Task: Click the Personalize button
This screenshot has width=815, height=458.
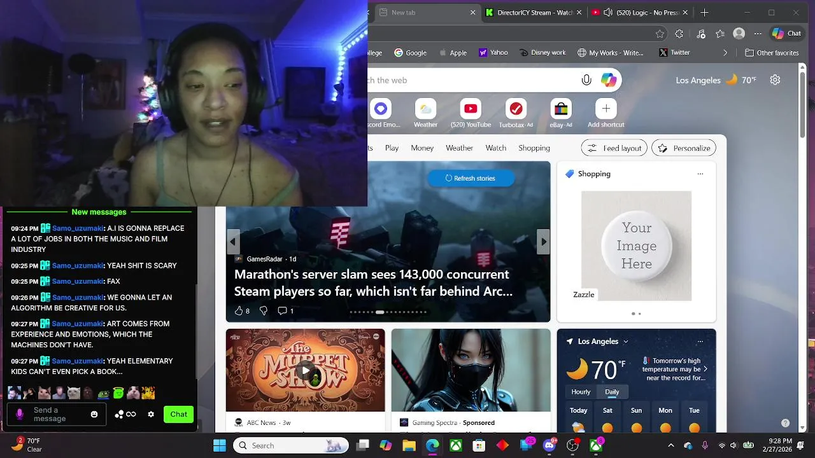Action: coord(684,148)
